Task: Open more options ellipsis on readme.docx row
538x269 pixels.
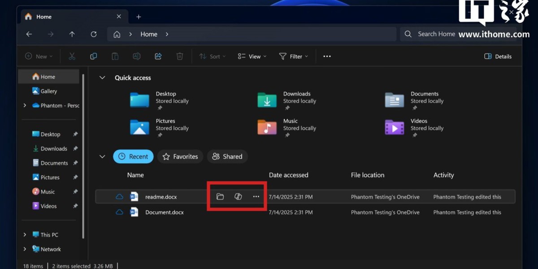Action: (256, 197)
